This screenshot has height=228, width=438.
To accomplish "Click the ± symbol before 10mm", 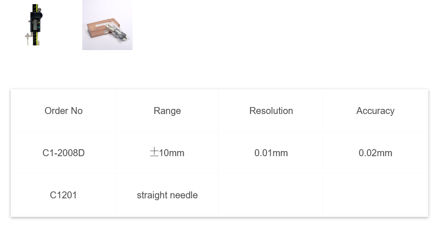I will [154, 152].
